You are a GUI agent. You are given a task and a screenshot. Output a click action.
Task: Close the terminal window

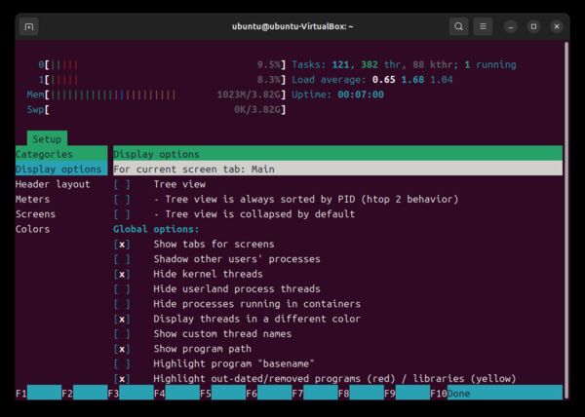coord(557,27)
